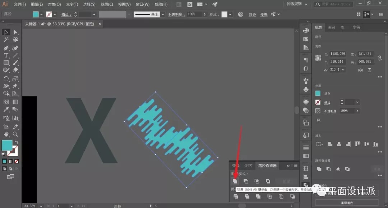The image size is (388, 208).
Task: Select the Rectangle tool
Action: [x=6, y=63]
